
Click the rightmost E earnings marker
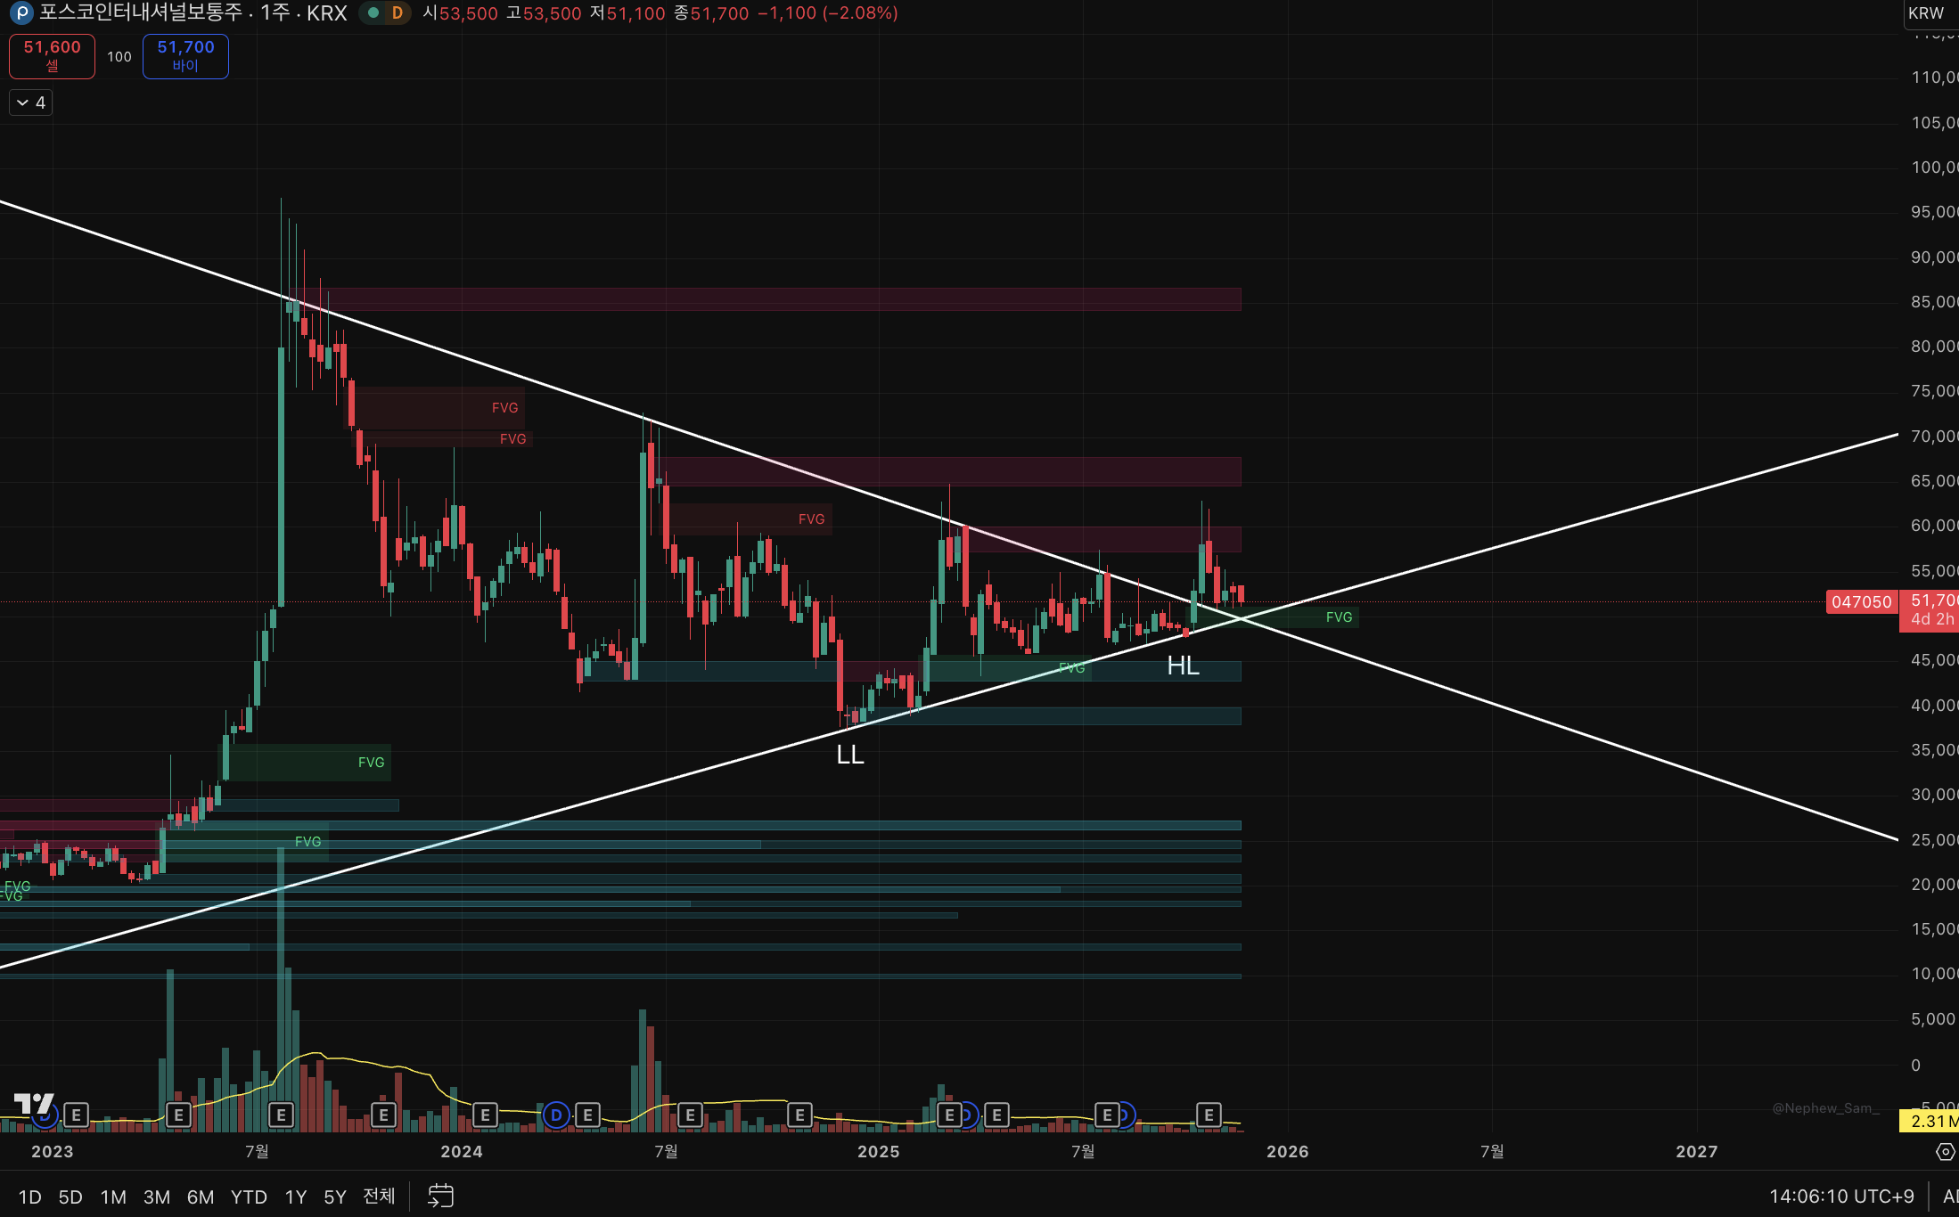click(x=1209, y=1115)
